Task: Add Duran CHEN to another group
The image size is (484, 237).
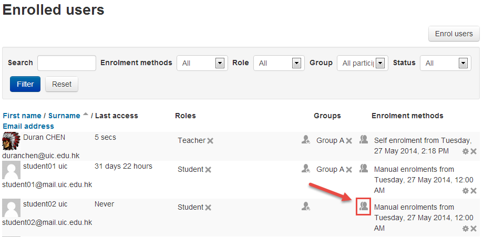Action: (x=363, y=140)
